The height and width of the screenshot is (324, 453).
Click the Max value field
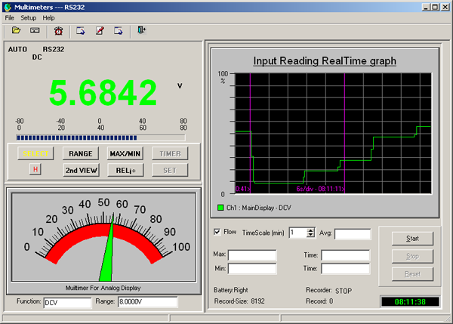(252, 255)
